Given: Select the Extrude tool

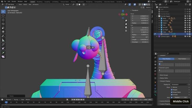Looking at the screenshot, I should 3,53.
